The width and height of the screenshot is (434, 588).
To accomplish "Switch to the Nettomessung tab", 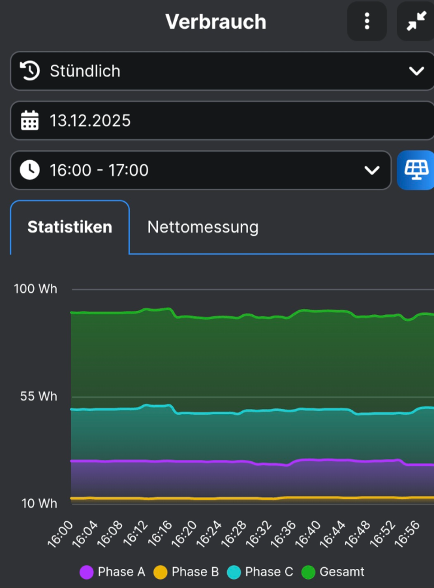I will point(203,227).
